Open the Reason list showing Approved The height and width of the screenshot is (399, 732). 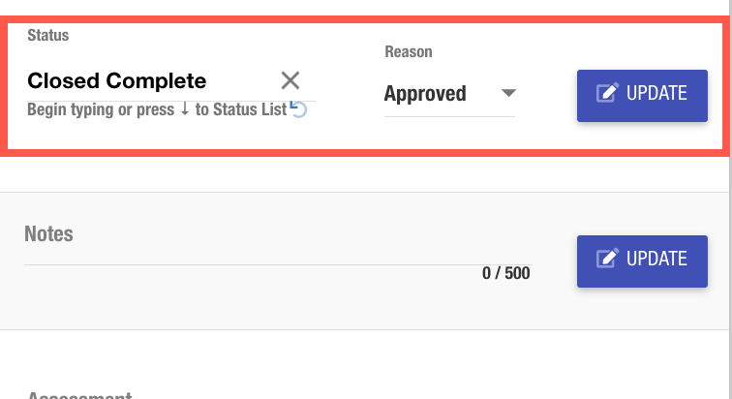click(426, 94)
